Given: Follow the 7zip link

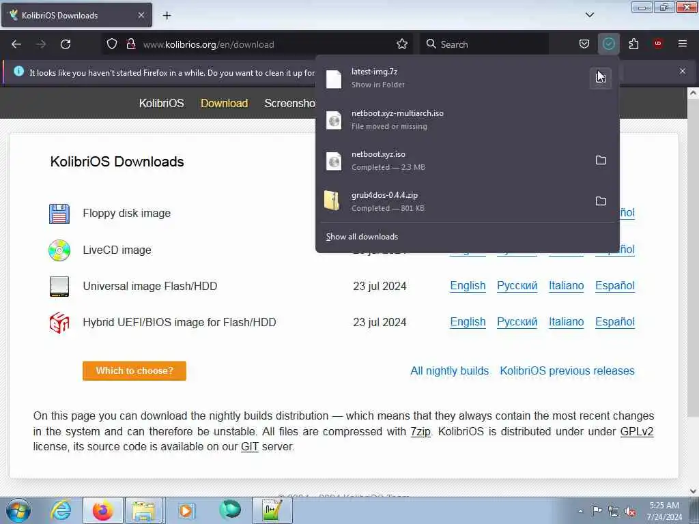Looking at the screenshot, I should 420,431.
